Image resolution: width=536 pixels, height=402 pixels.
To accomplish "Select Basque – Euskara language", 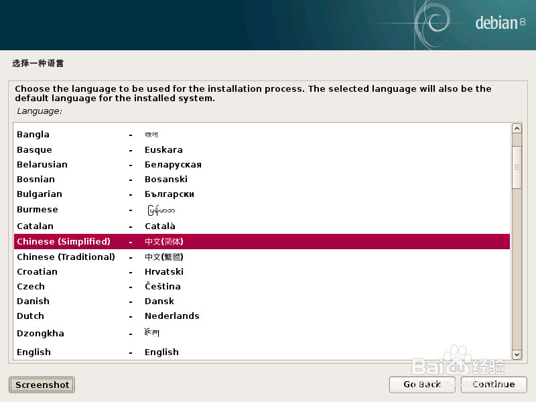I will [x=262, y=149].
